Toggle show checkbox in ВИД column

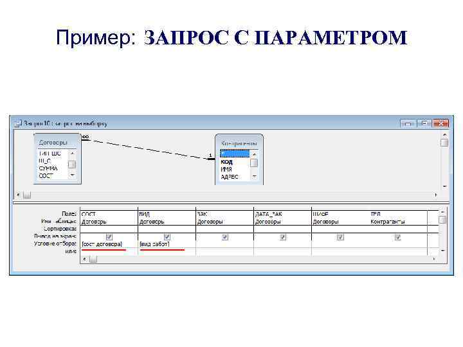[x=167, y=237]
